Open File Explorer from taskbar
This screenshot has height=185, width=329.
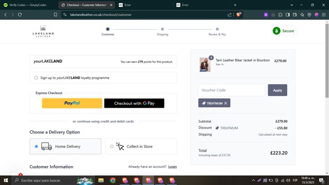tap(101, 180)
